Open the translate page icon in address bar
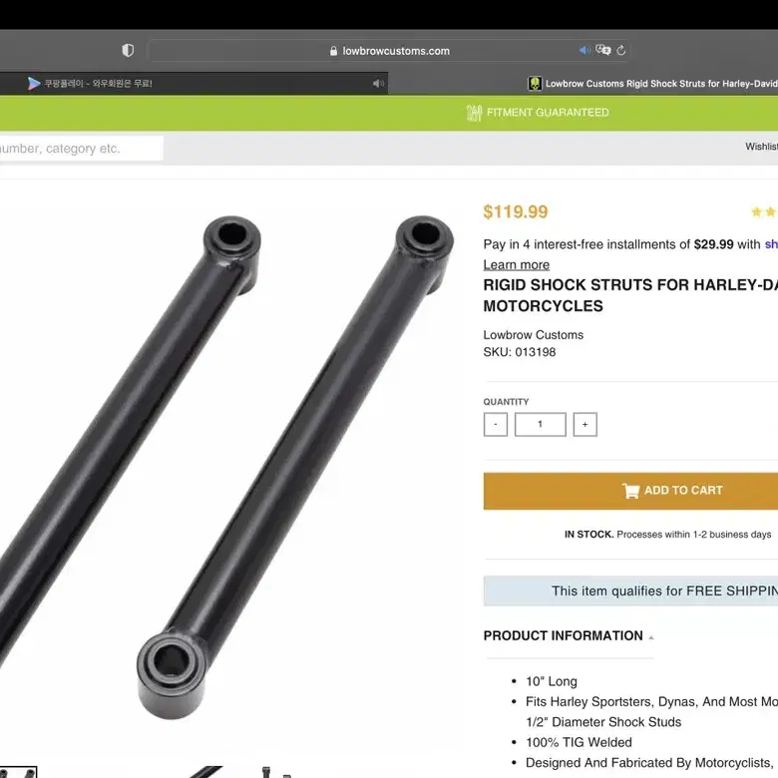 [x=602, y=50]
